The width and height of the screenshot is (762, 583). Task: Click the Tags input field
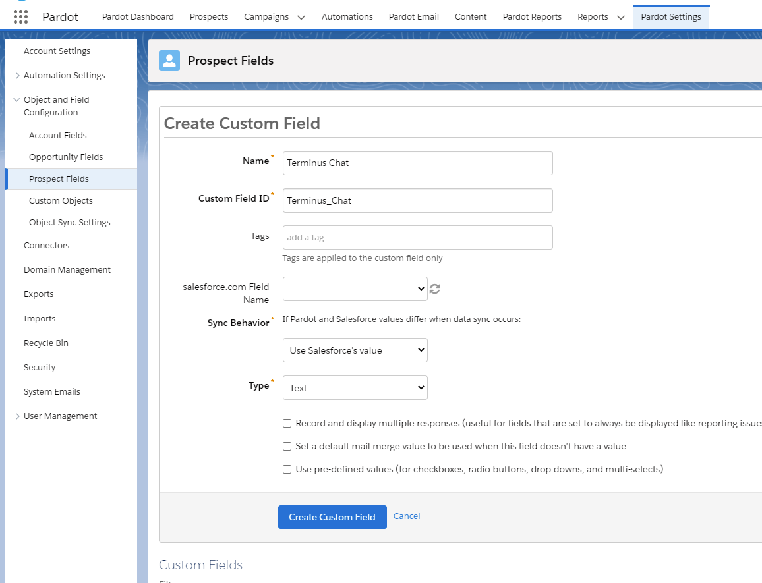point(417,237)
